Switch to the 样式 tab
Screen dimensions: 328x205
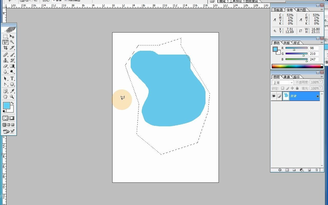(296, 43)
